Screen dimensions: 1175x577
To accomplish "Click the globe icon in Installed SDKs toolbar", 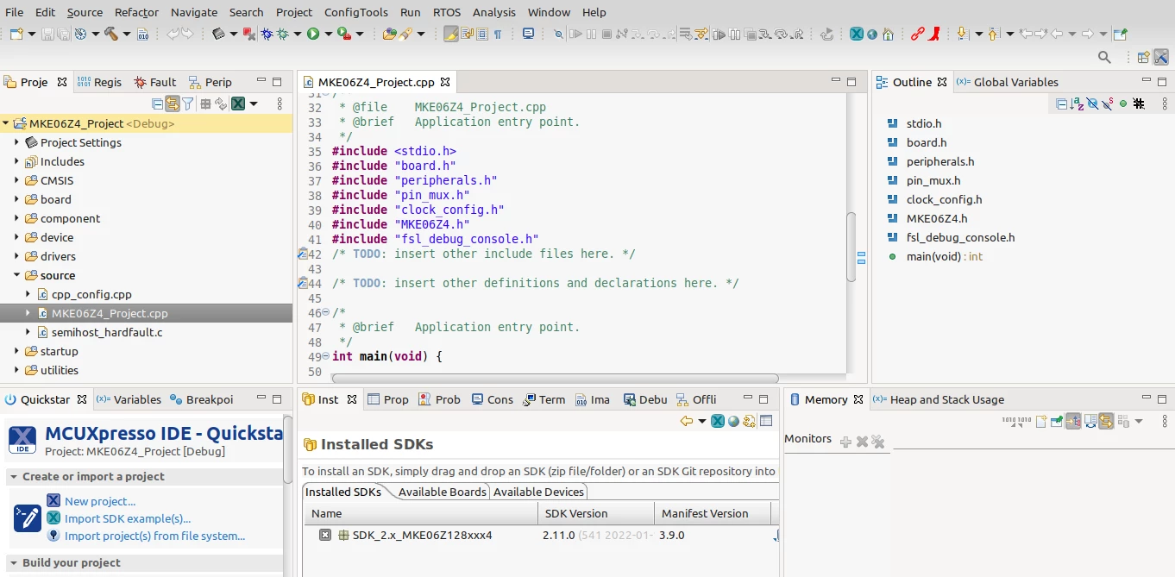I will 733,421.
